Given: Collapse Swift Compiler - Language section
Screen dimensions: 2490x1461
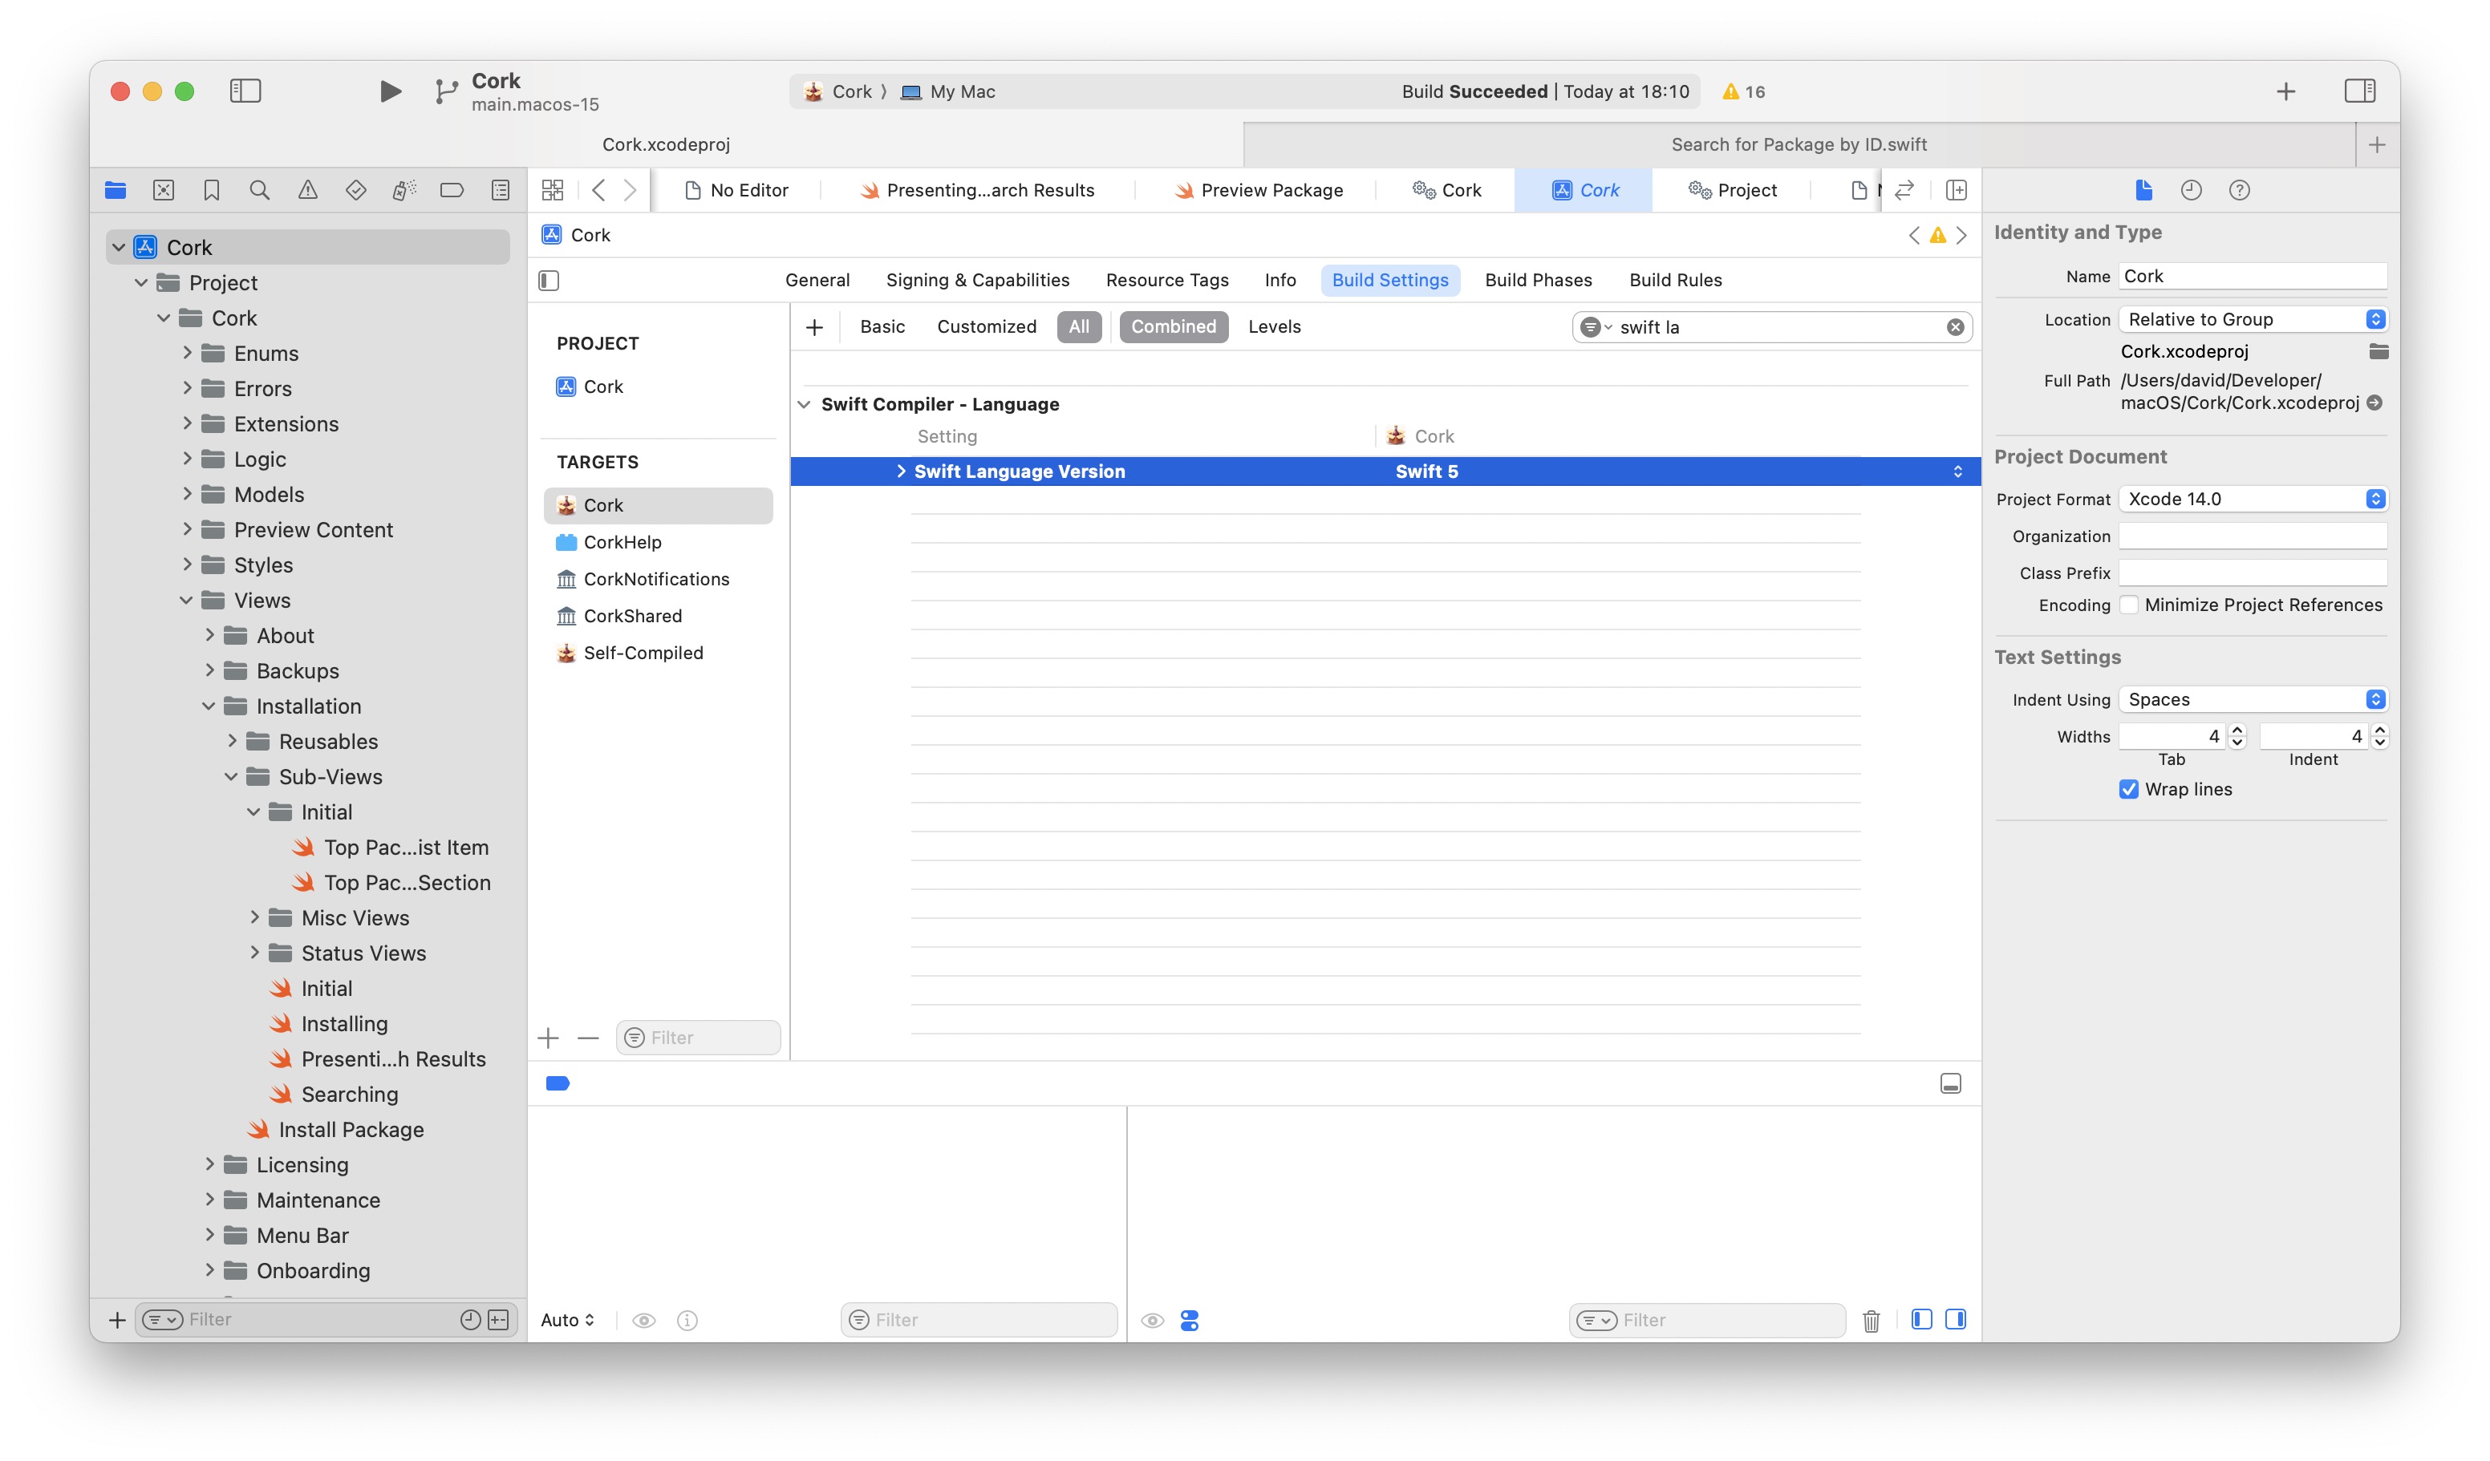Looking at the screenshot, I should click(803, 404).
